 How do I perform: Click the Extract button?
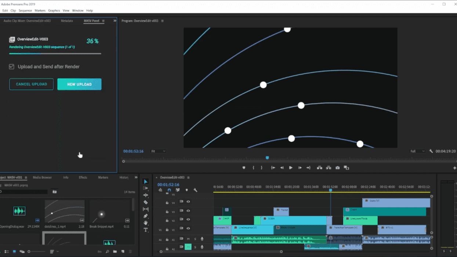[329, 168]
